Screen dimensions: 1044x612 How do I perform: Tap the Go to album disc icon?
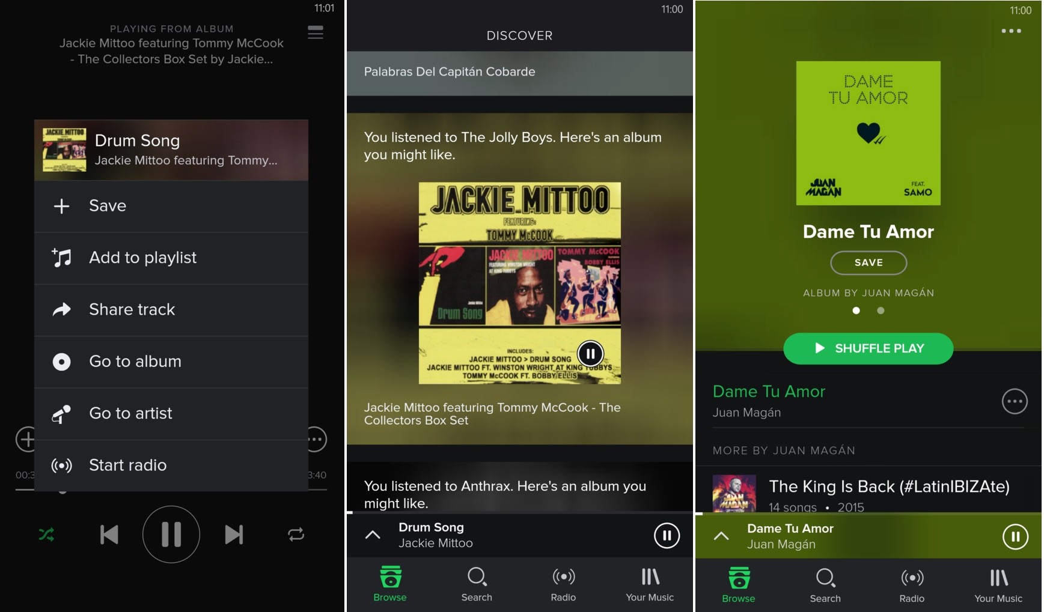[61, 362]
